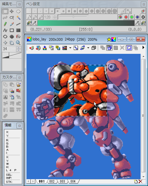This screenshot has width=148, height=186.
Task: Go to next page tab arrow
Action: 33,181
